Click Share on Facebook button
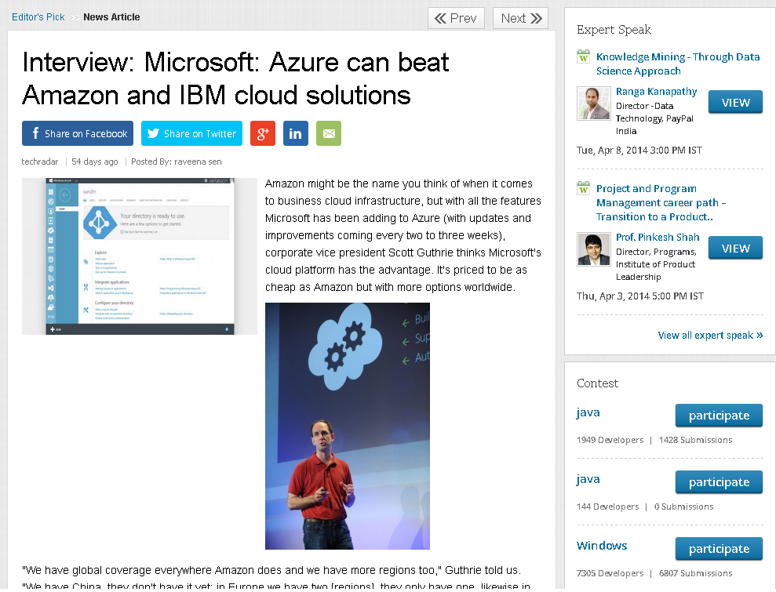776x592 pixels. pyautogui.click(x=78, y=133)
